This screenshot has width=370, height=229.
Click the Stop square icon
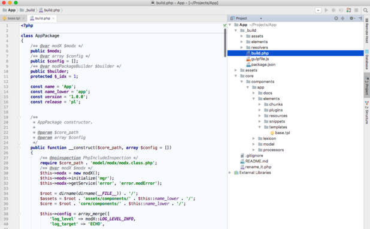pyautogui.click(x=356, y=10)
